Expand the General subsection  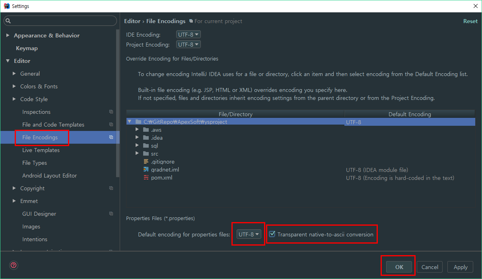[x=14, y=74]
